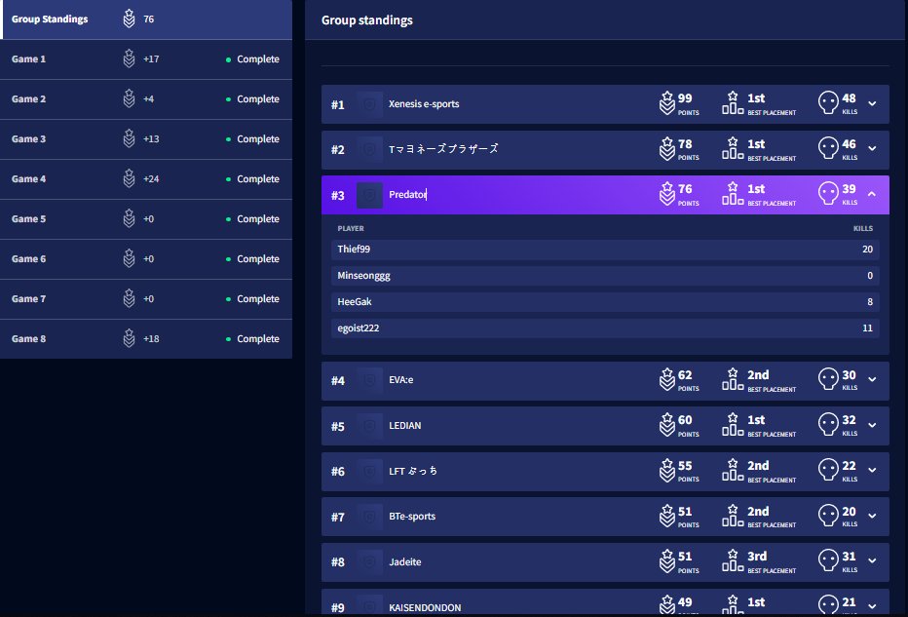The image size is (908, 617).
Task: Click Jadeite podium placement icon
Action: click(x=733, y=560)
